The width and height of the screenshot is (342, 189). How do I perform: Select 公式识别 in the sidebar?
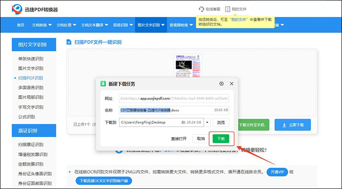[x=26, y=117]
